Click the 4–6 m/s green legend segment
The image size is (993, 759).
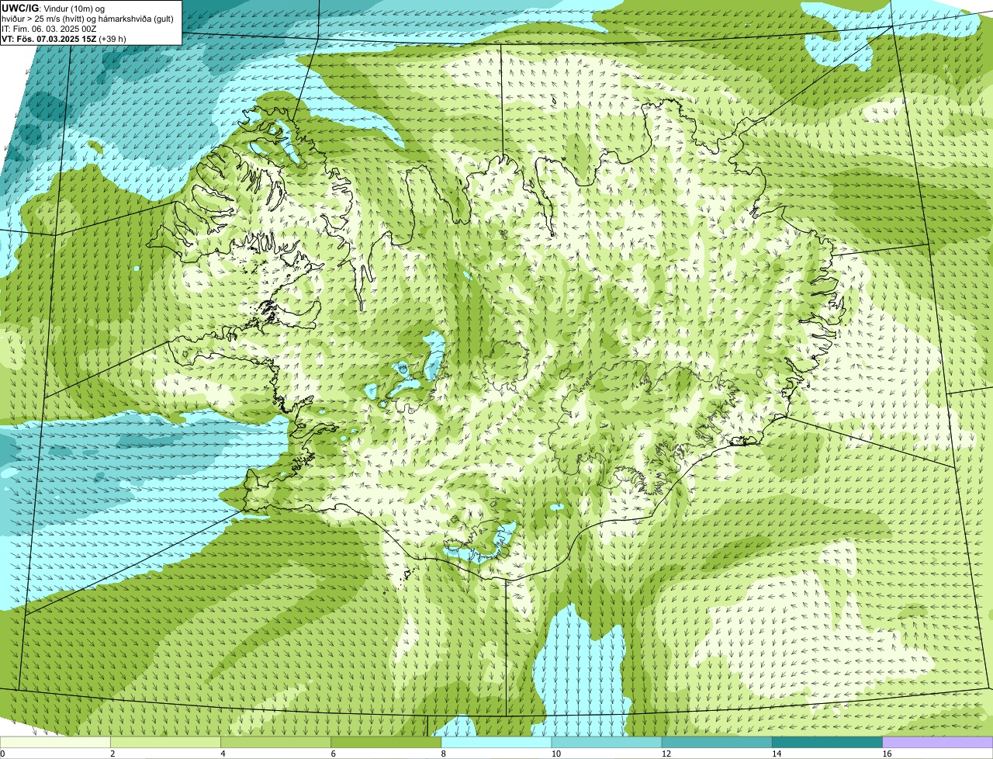click(x=276, y=742)
